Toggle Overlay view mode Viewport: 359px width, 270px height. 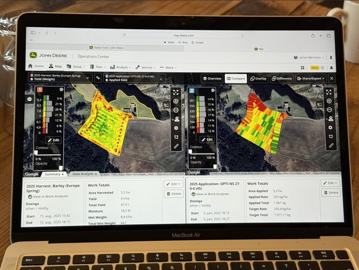(258, 79)
